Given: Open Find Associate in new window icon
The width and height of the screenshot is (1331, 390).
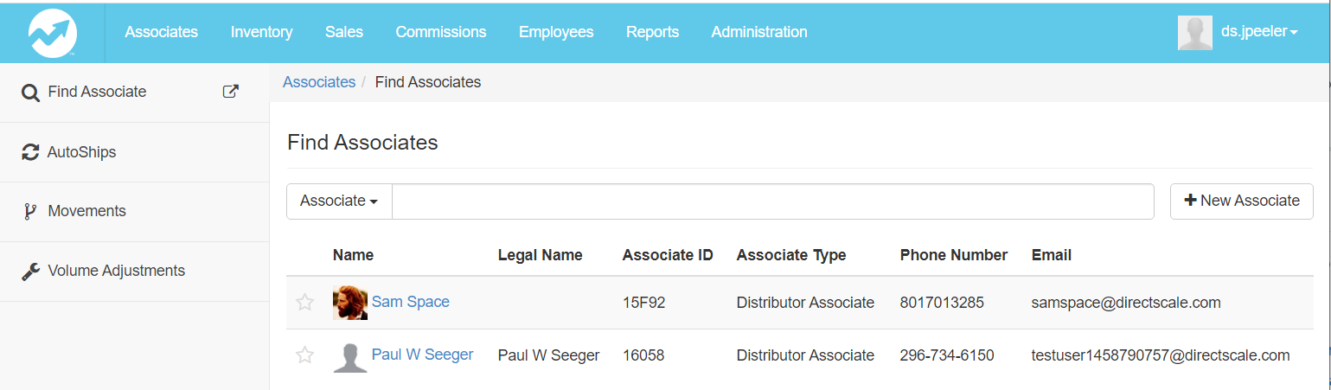Looking at the screenshot, I should point(231,92).
